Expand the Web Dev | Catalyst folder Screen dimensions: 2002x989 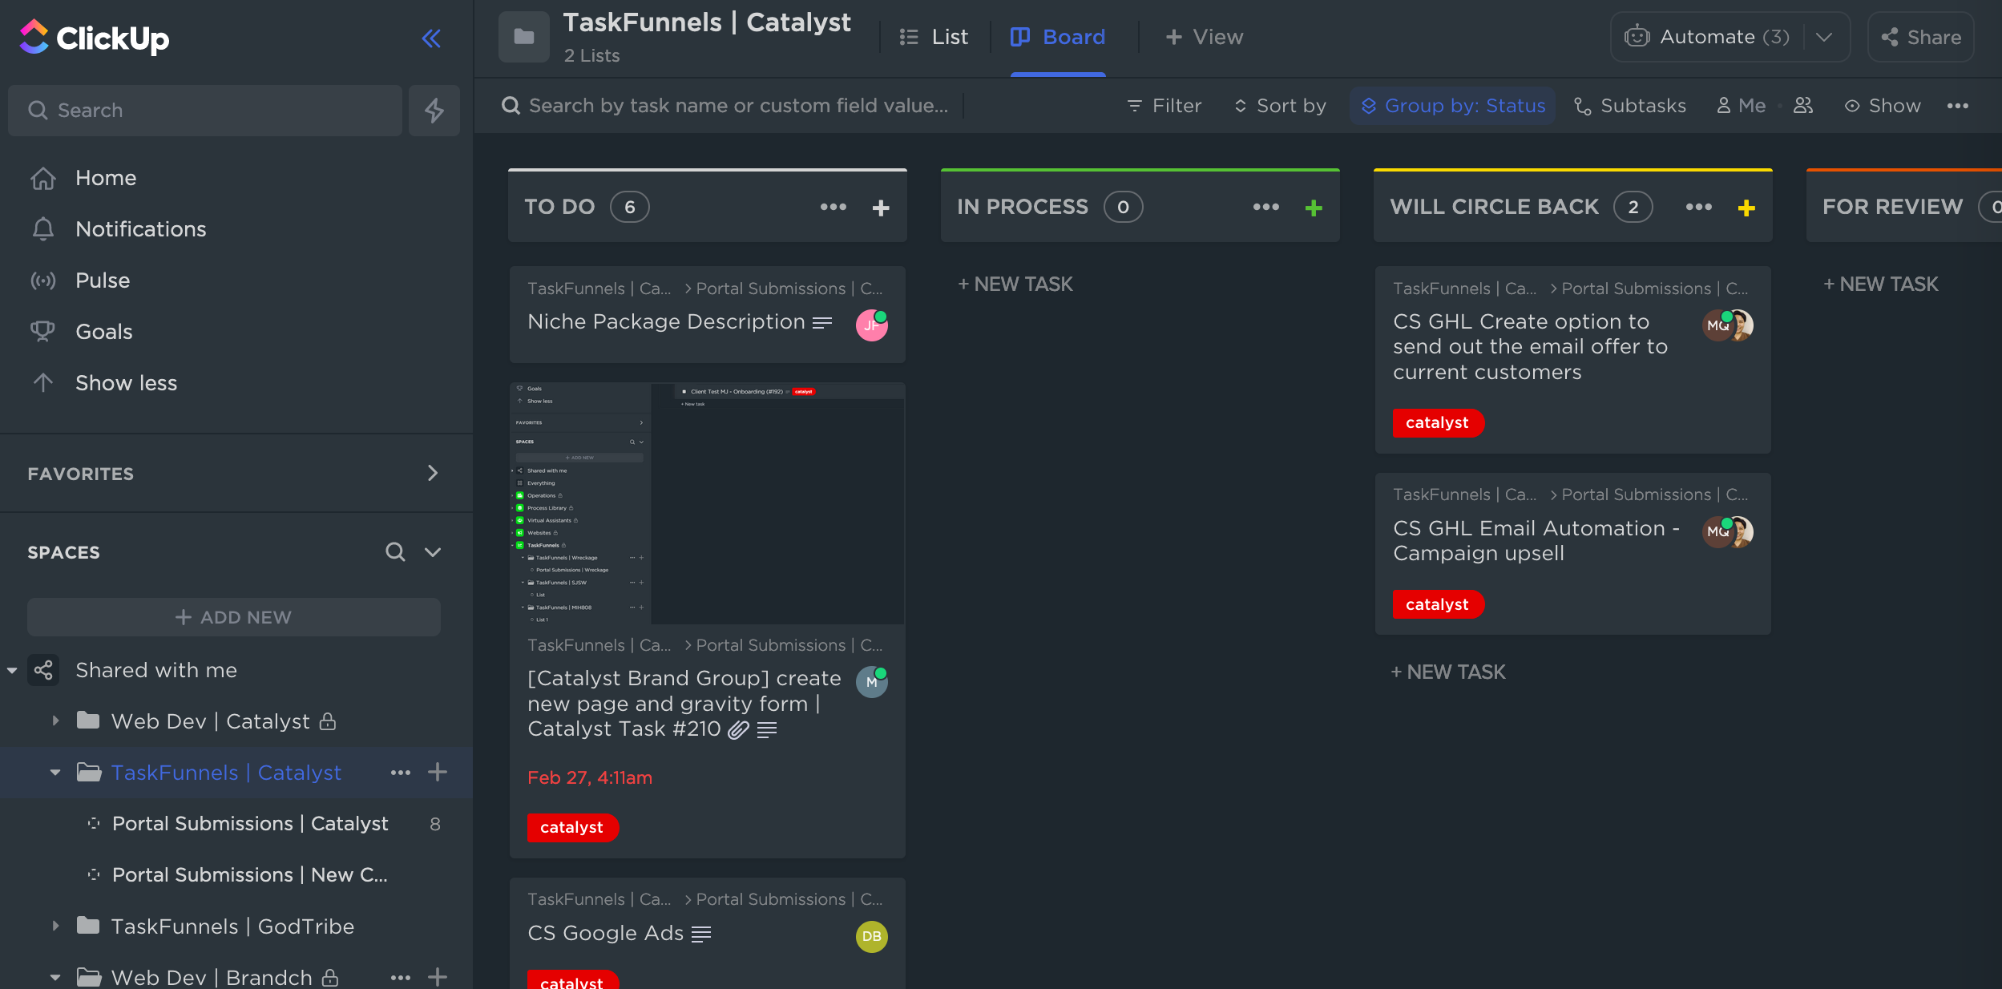coord(54,721)
